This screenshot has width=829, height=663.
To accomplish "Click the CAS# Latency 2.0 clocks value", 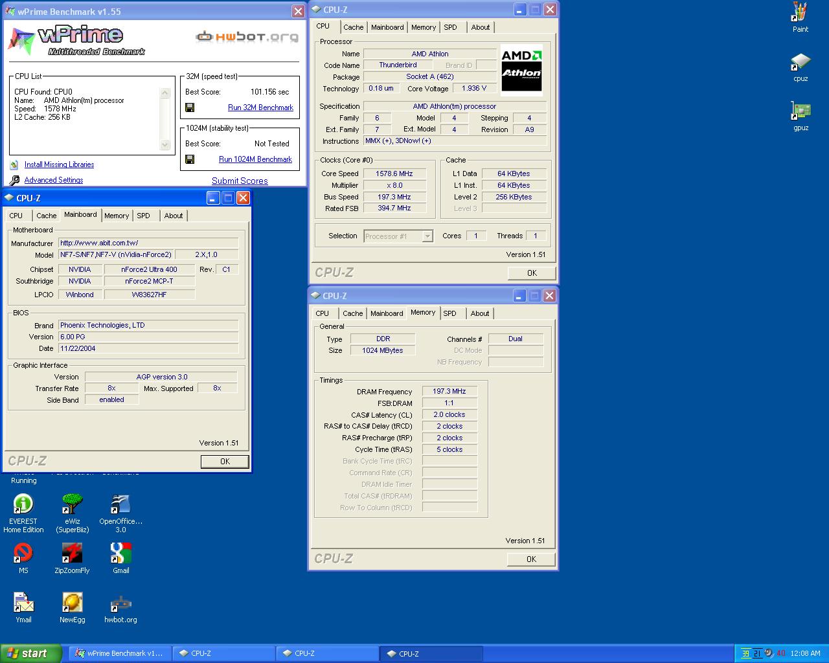I will click(449, 414).
